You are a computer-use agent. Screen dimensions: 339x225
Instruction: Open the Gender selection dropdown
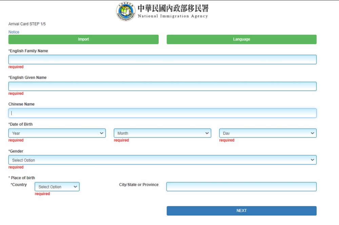162,160
